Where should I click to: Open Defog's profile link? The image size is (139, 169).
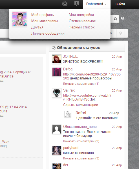tap(68, 69)
